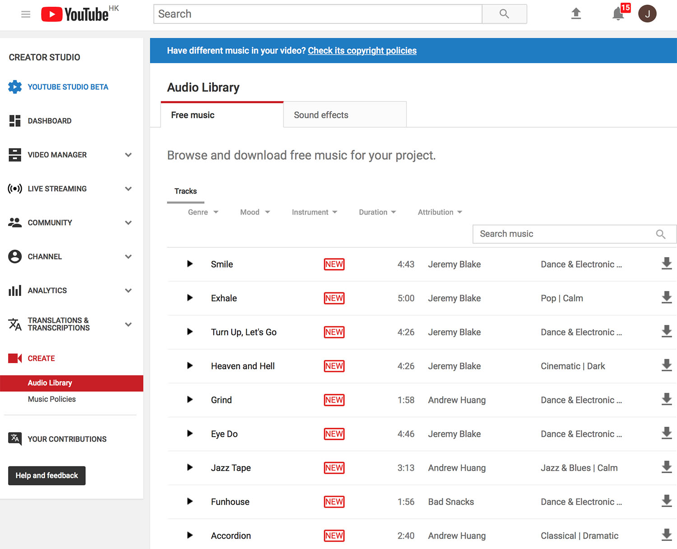677x549 pixels.
Task: Switch to the Free music tab
Action: (x=222, y=115)
